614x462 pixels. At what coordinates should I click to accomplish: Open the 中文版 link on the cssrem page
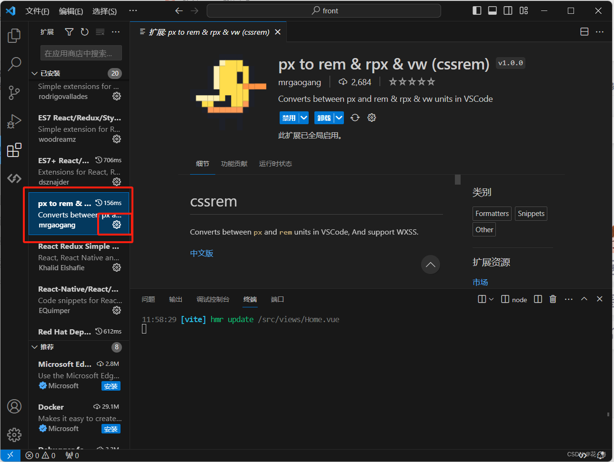click(201, 253)
